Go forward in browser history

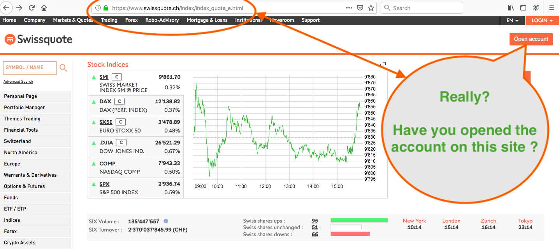(x=19, y=8)
